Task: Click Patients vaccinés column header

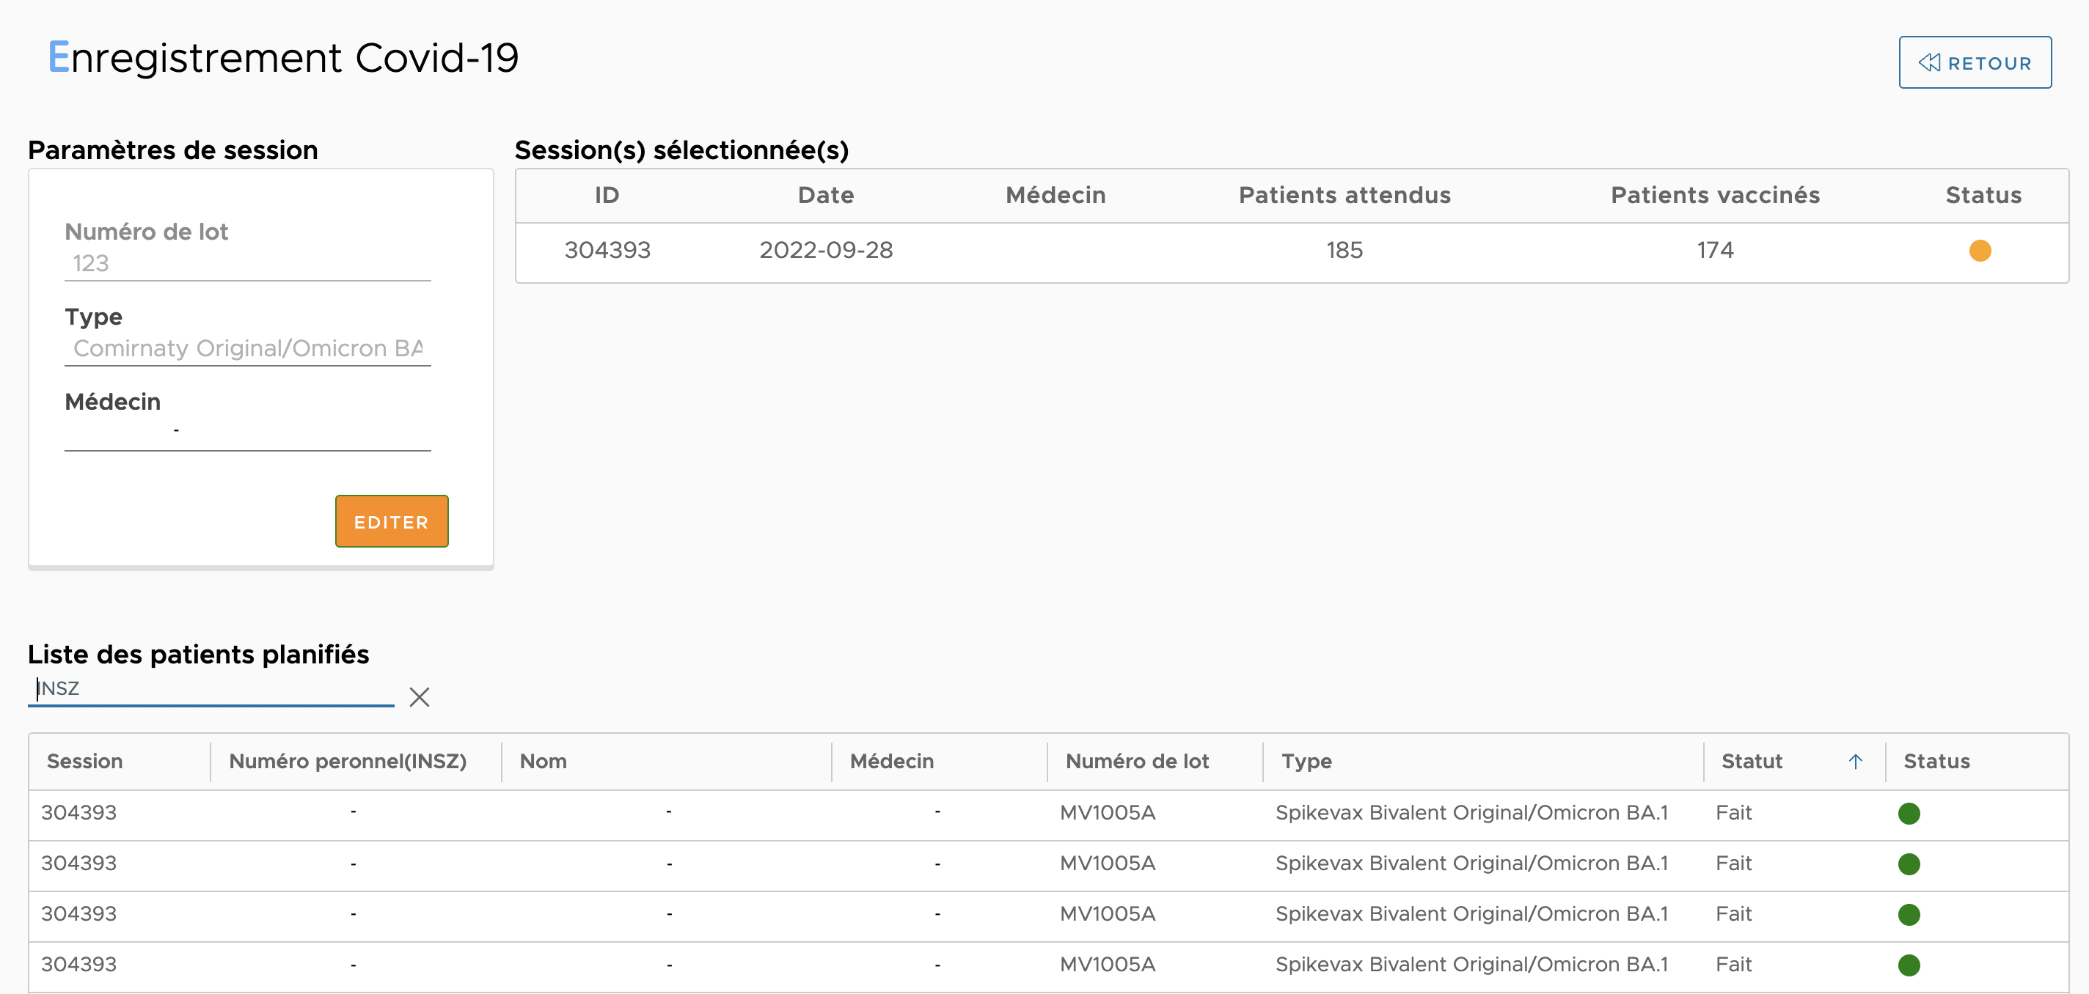Action: pyautogui.click(x=1715, y=196)
